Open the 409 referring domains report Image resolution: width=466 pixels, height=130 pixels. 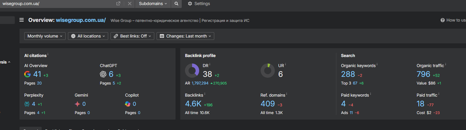tap(268, 104)
